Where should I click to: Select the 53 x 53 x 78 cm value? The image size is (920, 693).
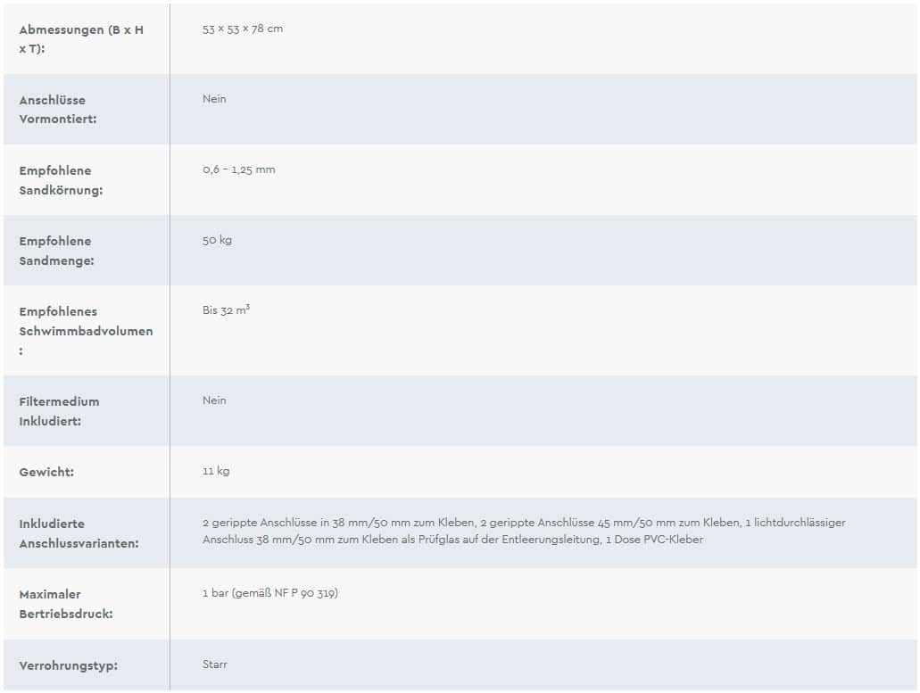243,29
